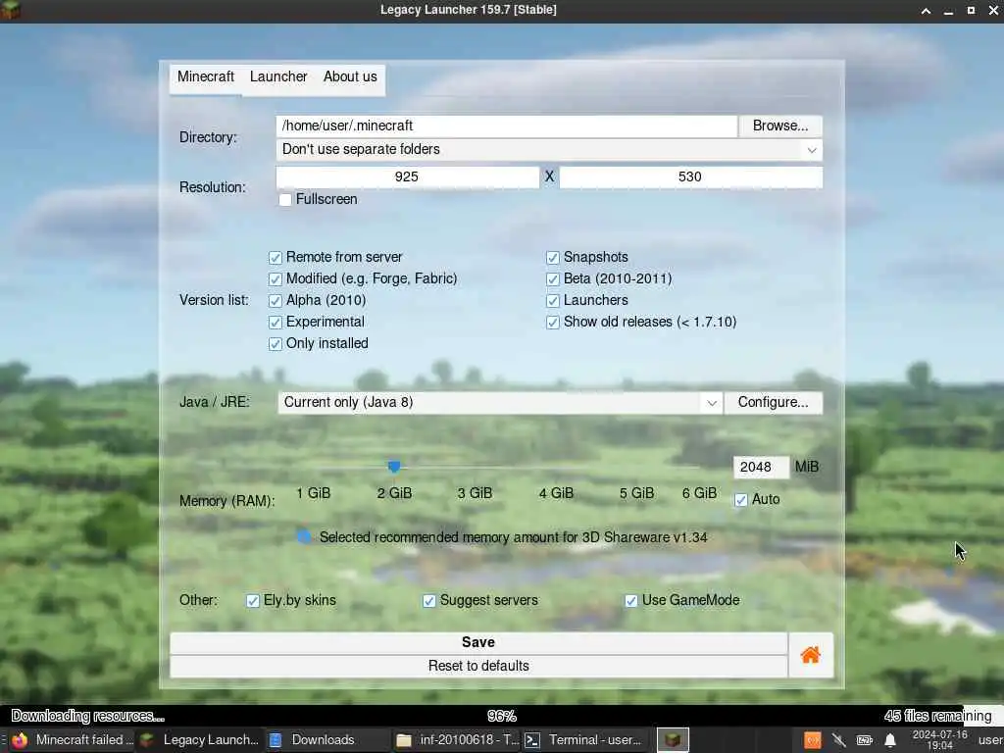
Task: Click the battery tray icon
Action: click(865, 741)
